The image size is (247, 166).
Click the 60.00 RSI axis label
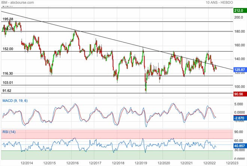[x=238, y=141]
